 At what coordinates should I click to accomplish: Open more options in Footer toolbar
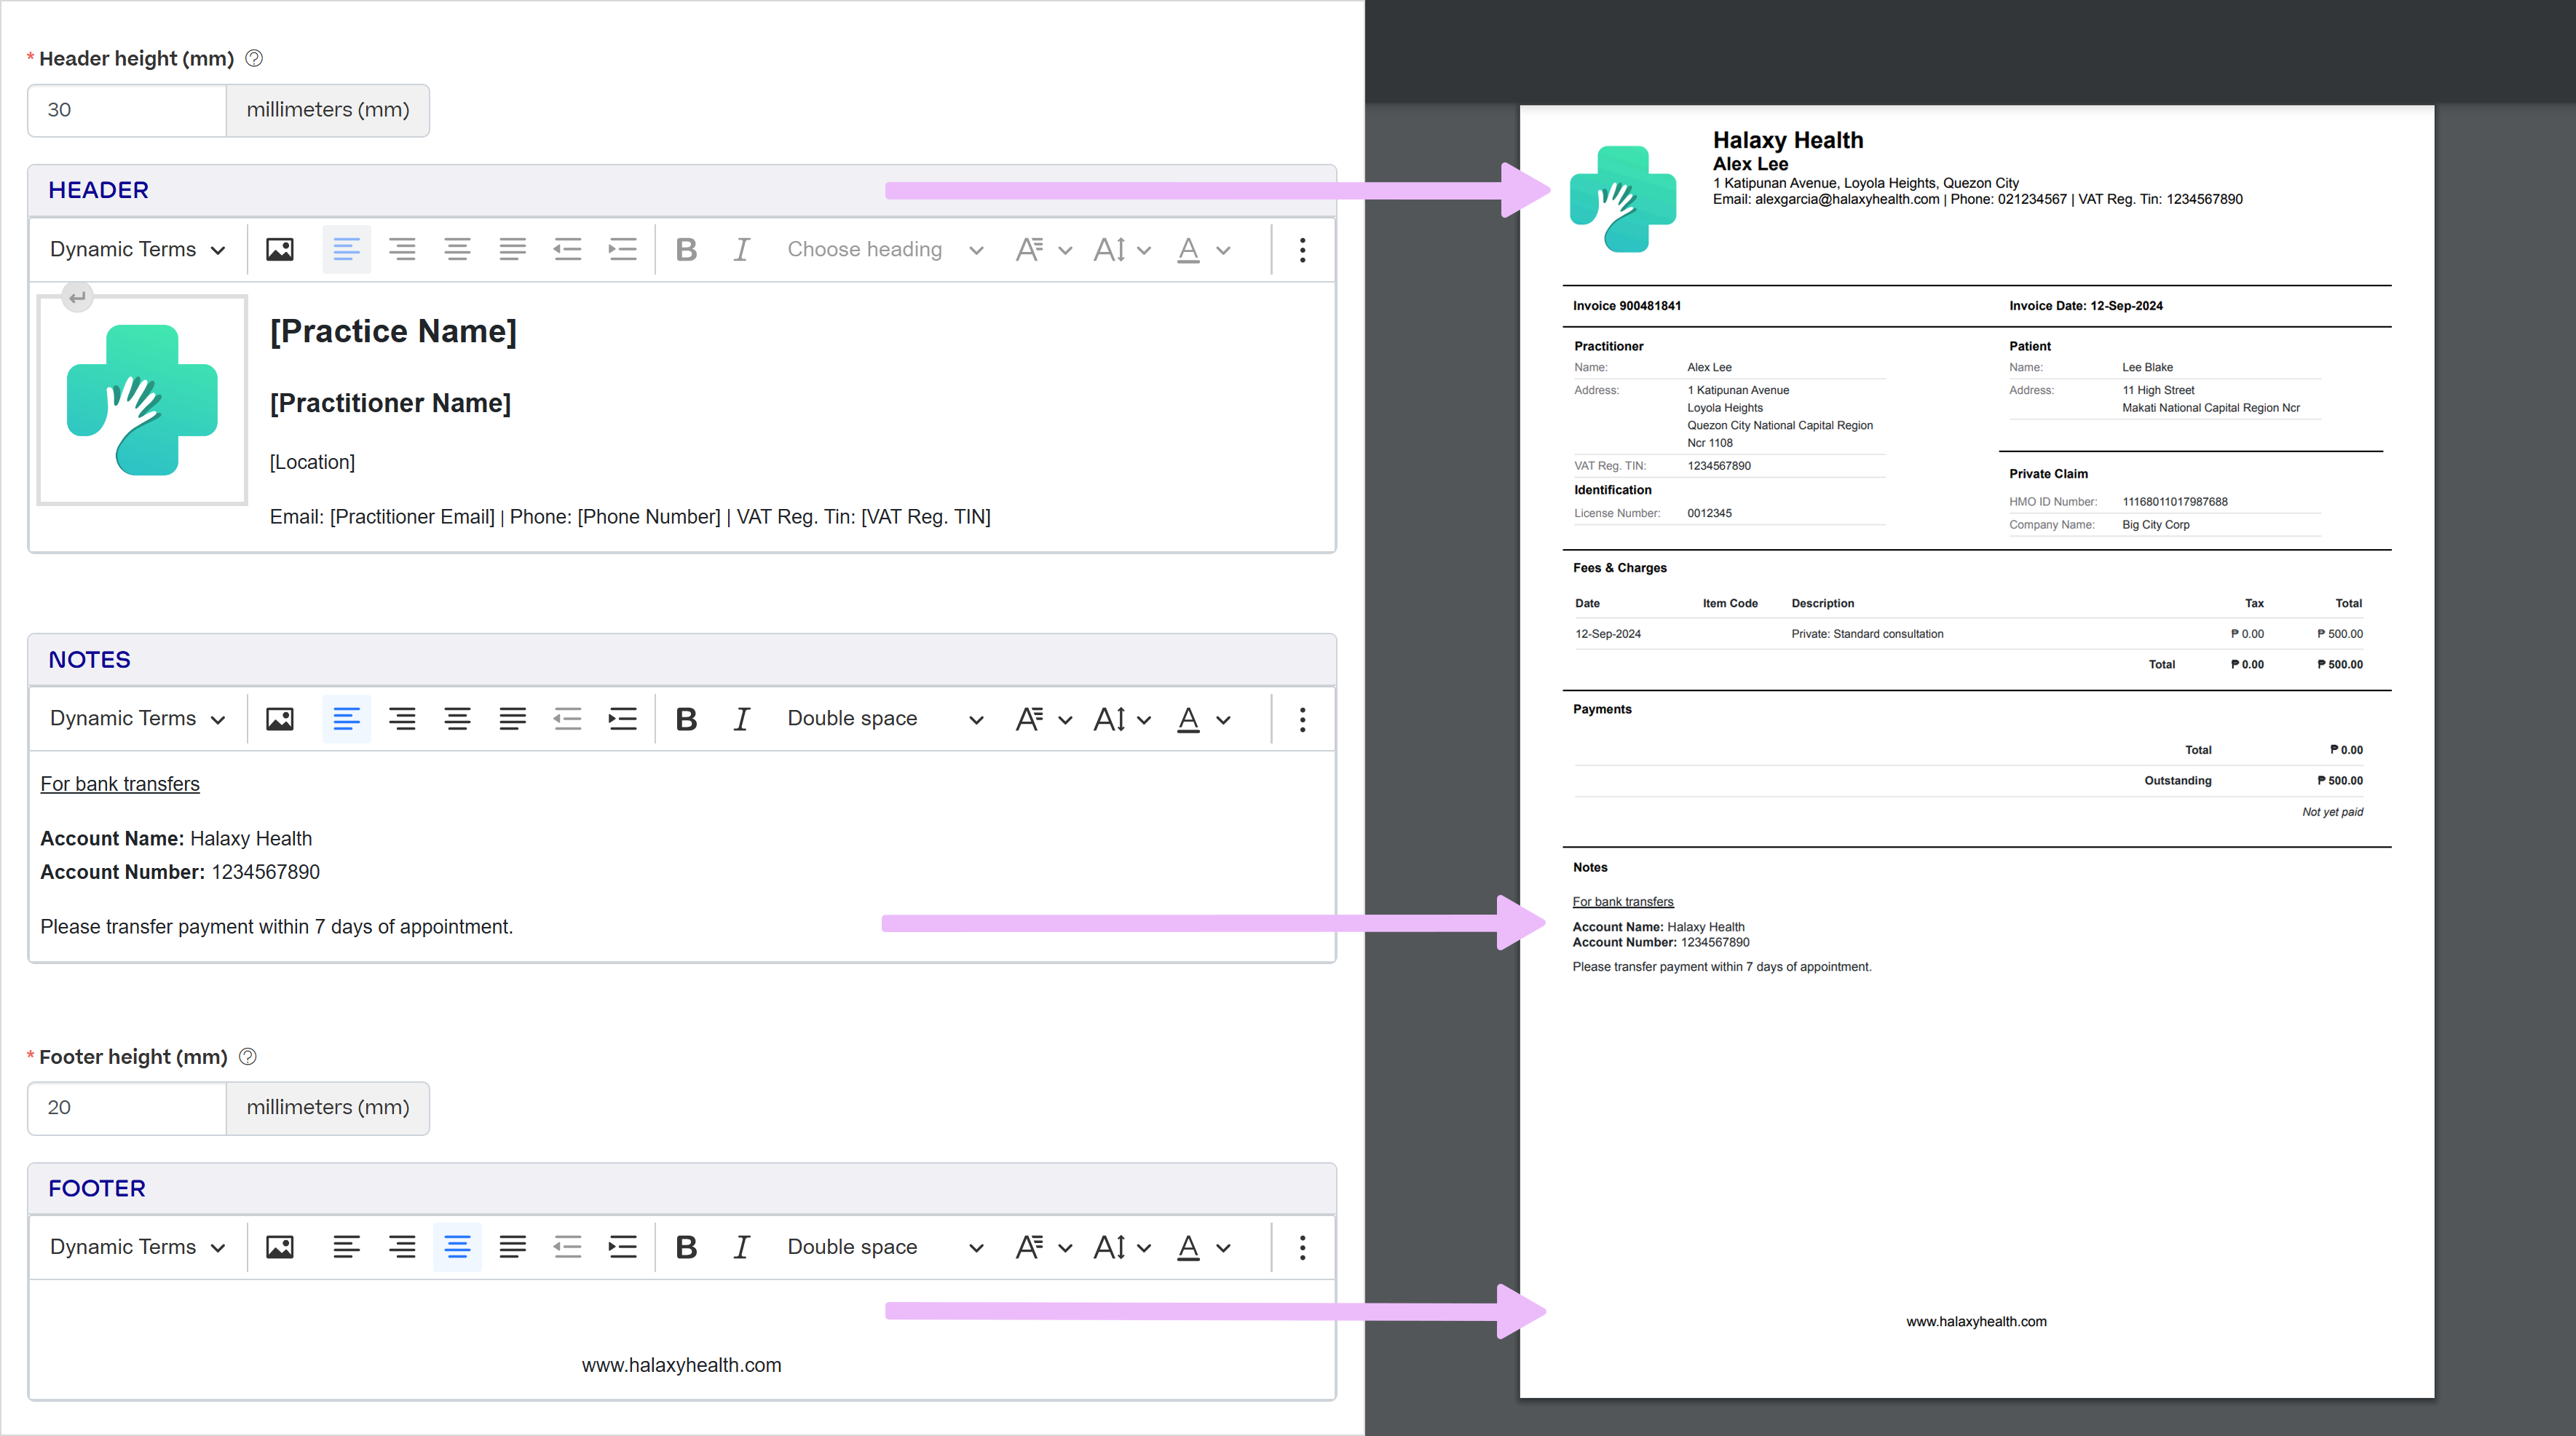pyautogui.click(x=1302, y=1247)
